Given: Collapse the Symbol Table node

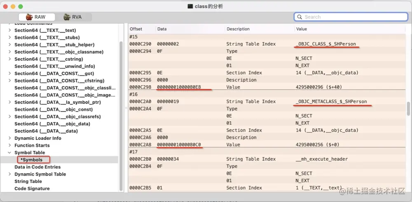Looking at the screenshot, I should click(x=10, y=153).
